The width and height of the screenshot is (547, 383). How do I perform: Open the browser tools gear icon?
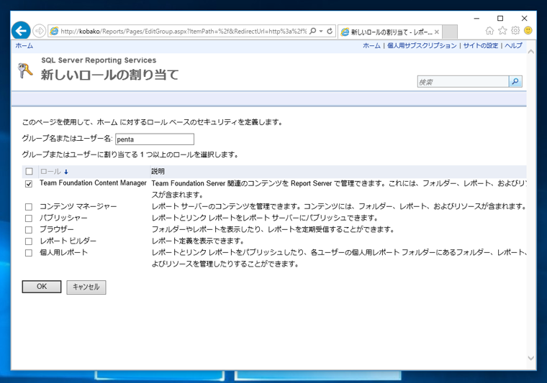pyautogui.click(x=515, y=31)
